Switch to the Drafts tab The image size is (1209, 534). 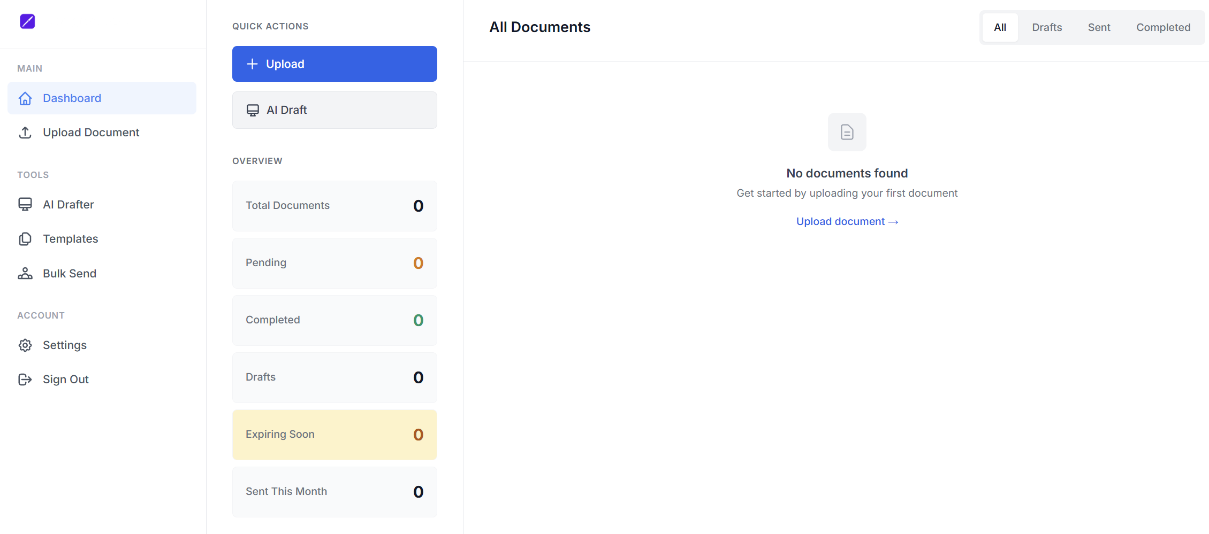pyautogui.click(x=1046, y=28)
